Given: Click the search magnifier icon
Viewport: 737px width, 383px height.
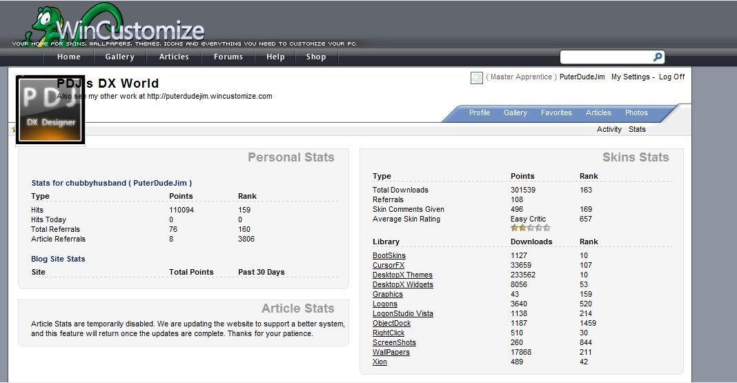Looking at the screenshot, I should pyautogui.click(x=658, y=57).
